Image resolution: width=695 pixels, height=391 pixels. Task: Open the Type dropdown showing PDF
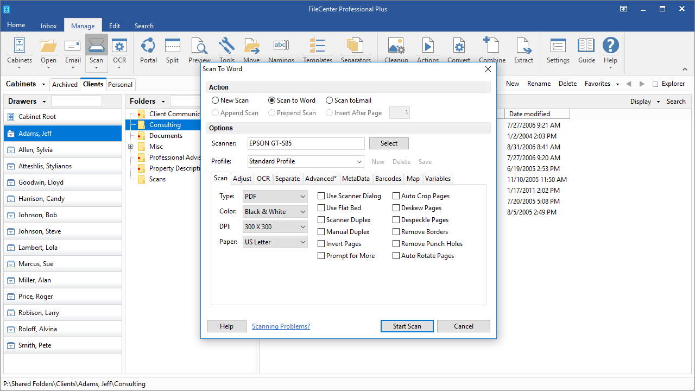pyautogui.click(x=275, y=197)
